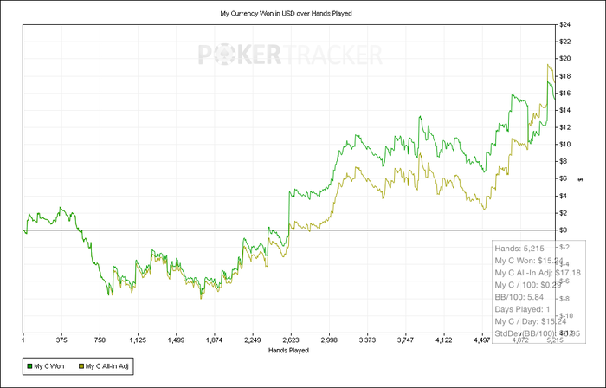This screenshot has height=388, width=606.
Task: Click the $16 y-axis label
Action: [565, 94]
